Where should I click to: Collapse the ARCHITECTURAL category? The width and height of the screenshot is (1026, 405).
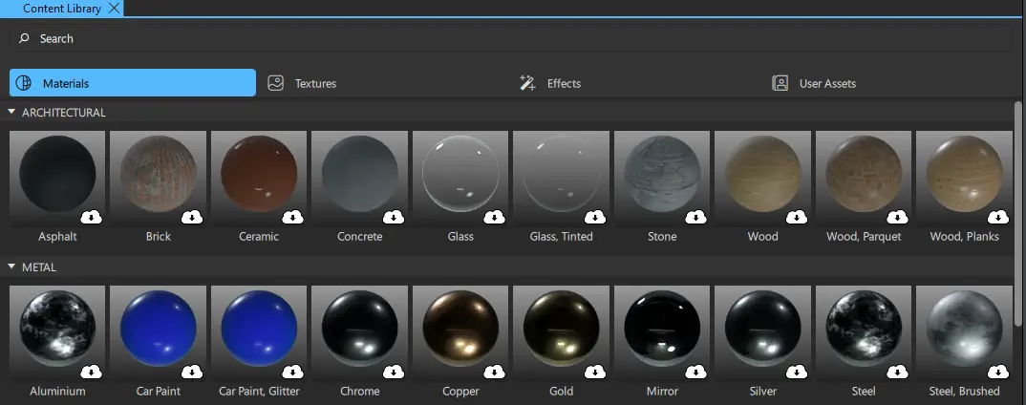pyautogui.click(x=11, y=113)
